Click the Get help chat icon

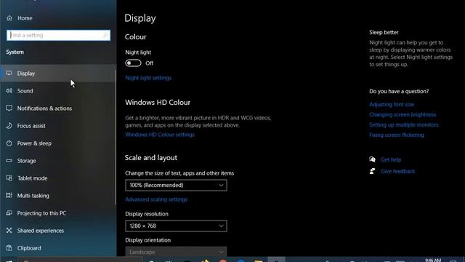373,159
